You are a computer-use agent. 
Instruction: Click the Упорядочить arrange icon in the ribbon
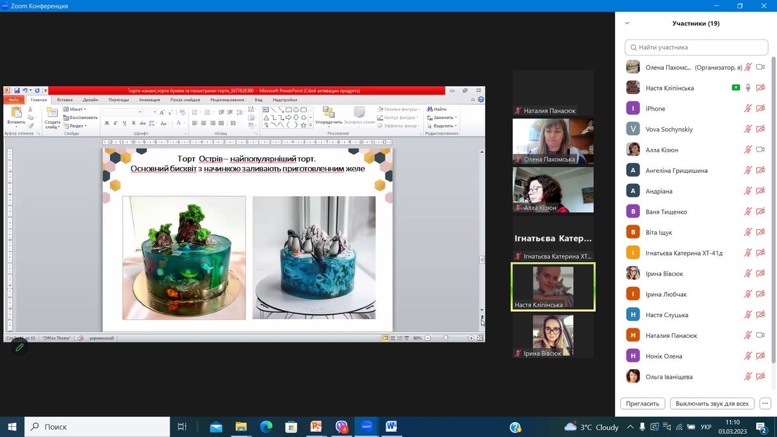tap(328, 113)
